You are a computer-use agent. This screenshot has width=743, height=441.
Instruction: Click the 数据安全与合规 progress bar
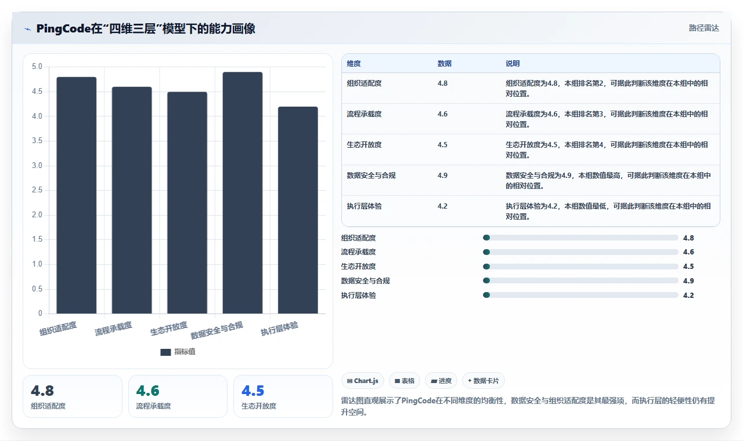580,280
